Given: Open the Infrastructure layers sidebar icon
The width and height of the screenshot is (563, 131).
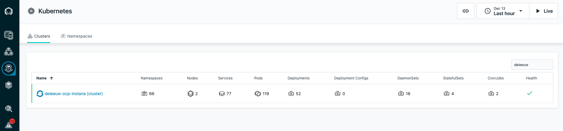Looking at the screenshot, I should (9, 85).
